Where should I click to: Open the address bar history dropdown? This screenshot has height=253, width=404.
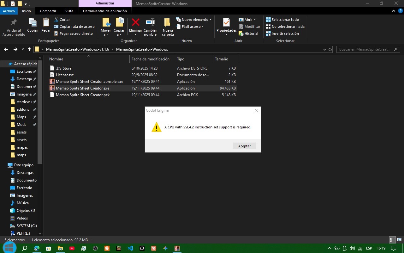(325, 49)
